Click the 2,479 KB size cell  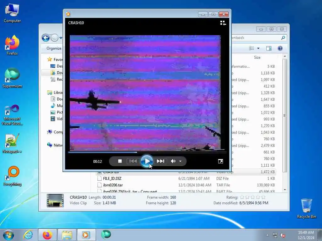[268, 146]
